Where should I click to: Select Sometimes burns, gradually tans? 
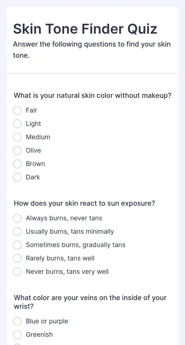(x=17, y=245)
